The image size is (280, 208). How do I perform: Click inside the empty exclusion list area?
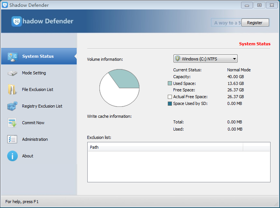click(178, 166)
